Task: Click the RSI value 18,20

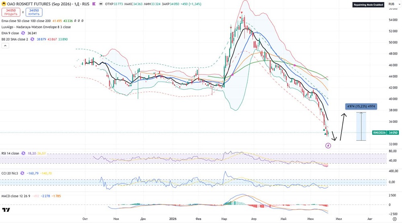Action: click(32, 153)
